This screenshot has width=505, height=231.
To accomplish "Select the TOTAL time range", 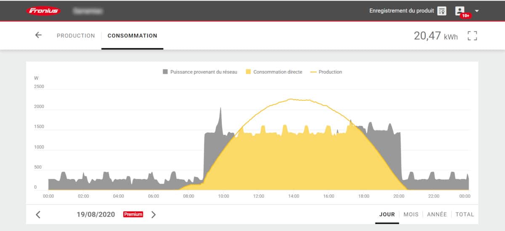I will point(465,214).
